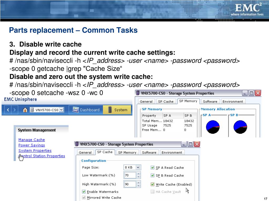Click the High Watermark input field
The height and width of the screenshot is (201, 269).
(130, 184)
